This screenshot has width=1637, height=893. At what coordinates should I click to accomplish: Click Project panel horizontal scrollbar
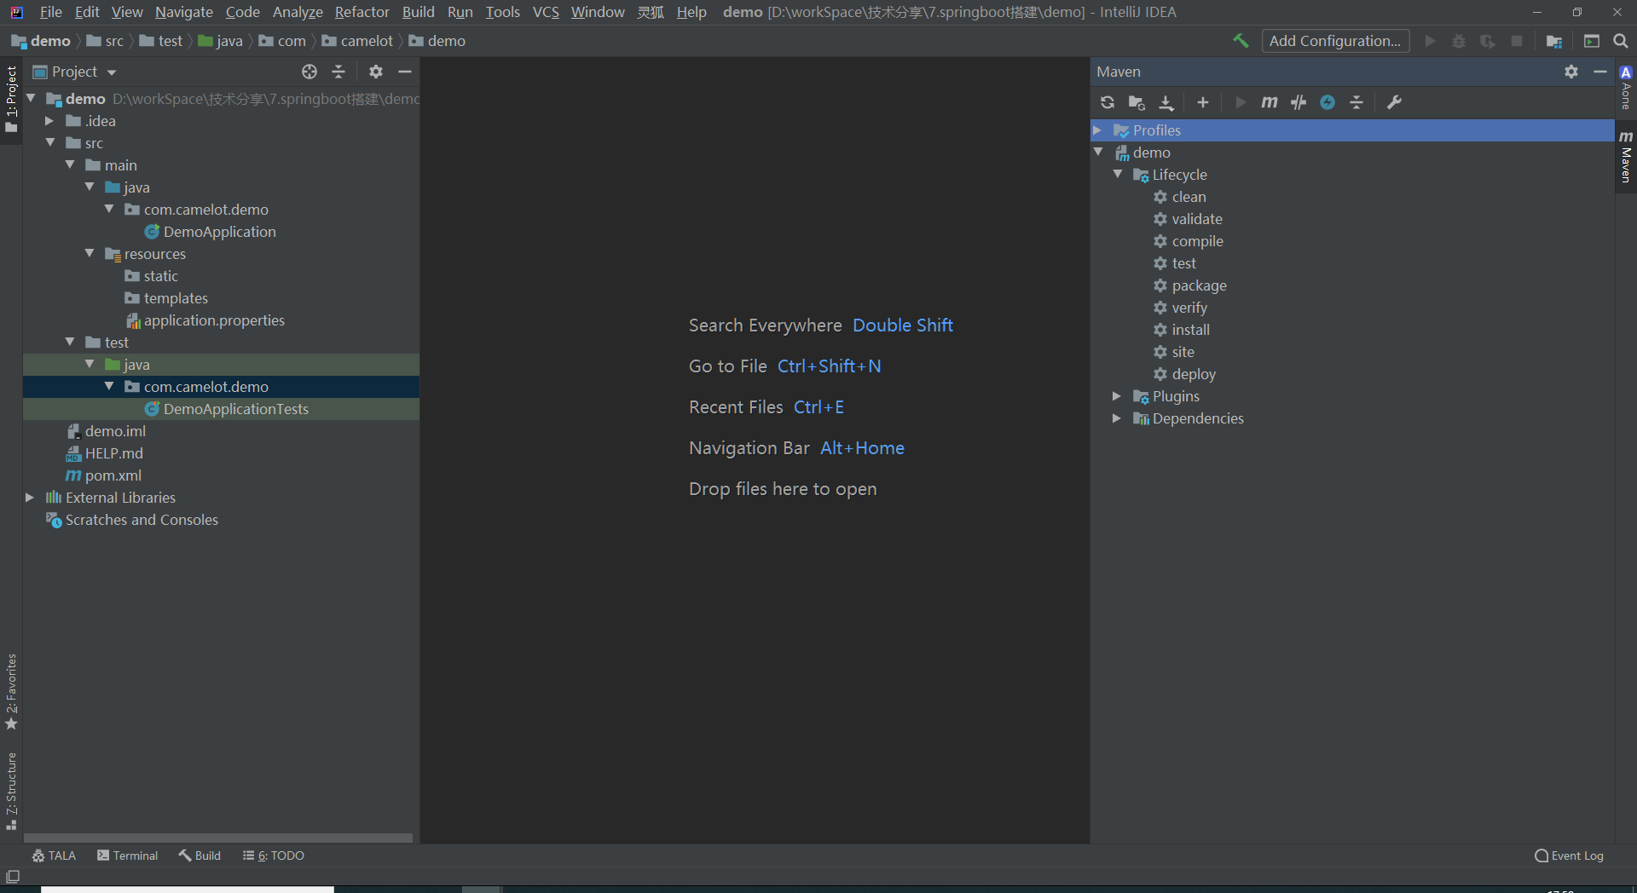pyautogui.click(x=218, y=838)
